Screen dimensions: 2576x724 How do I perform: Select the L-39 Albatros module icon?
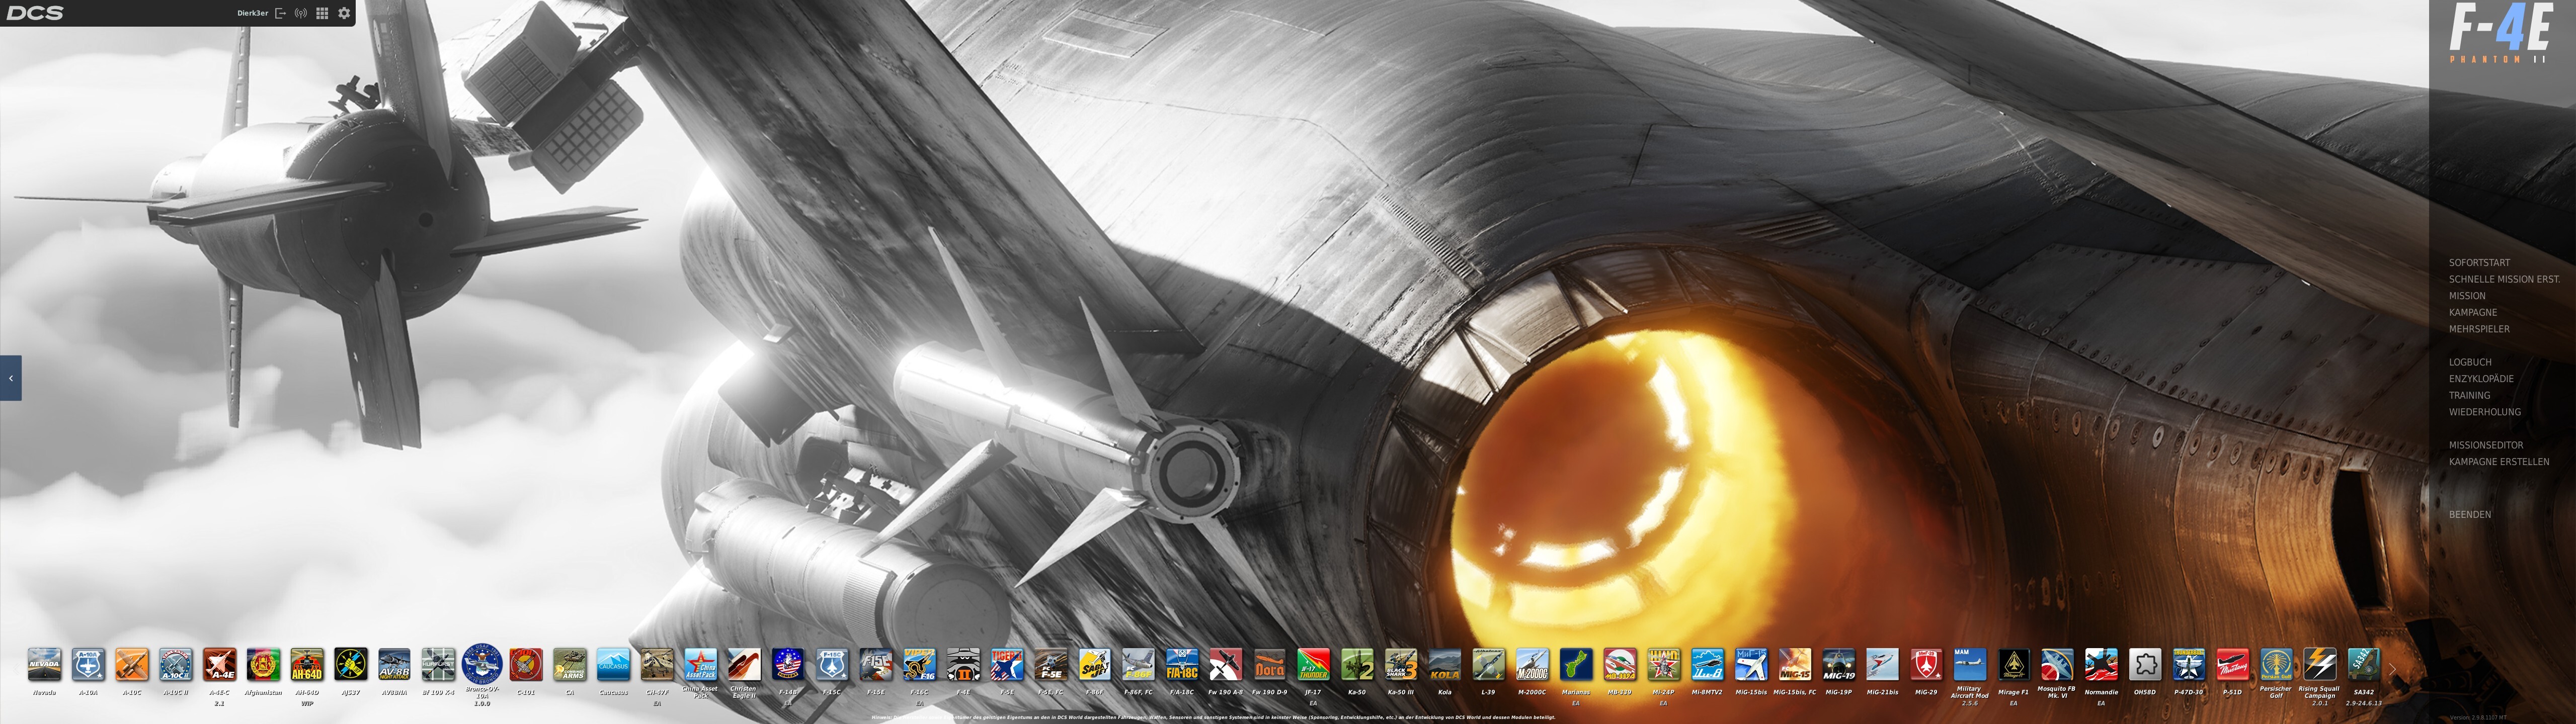(1488, 664)
